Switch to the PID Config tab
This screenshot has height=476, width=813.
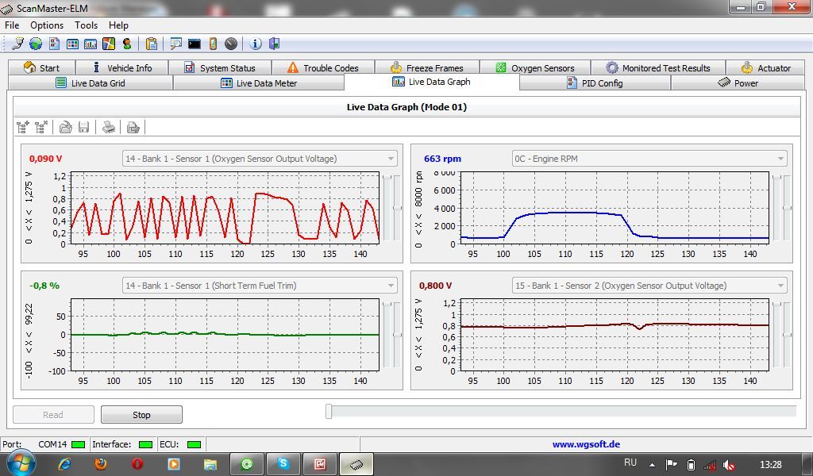coord(595,83)
